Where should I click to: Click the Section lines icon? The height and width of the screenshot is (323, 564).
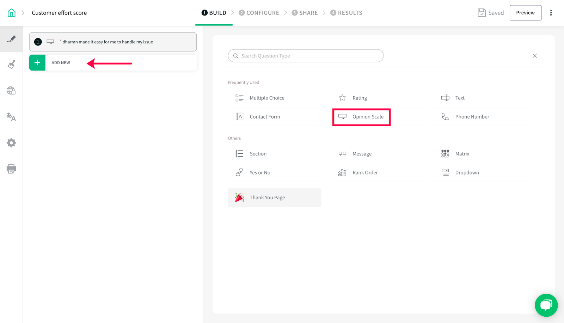[x=239, y=154]
